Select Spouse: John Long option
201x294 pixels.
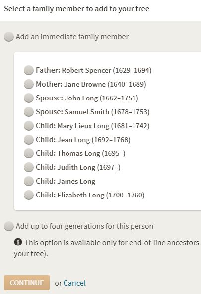point(29,98)
